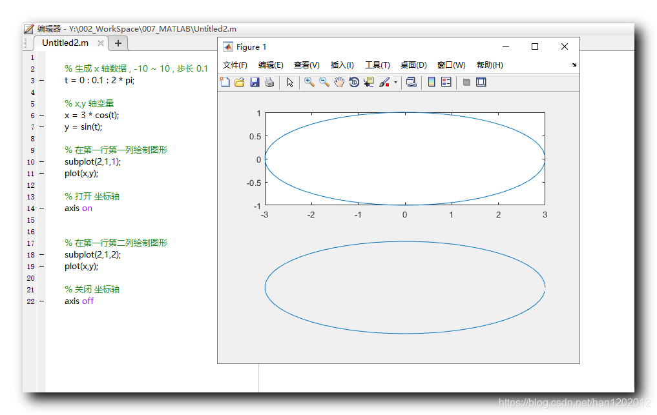The width and height of the screenshot is (657, 415).
Task: Open the 编辑(E) menu in Figure 1
Action: (271, 65)
